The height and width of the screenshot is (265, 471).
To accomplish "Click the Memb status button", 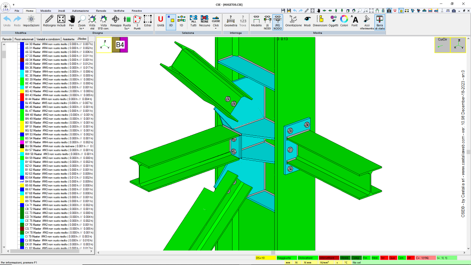I will (x=345, y=258).
